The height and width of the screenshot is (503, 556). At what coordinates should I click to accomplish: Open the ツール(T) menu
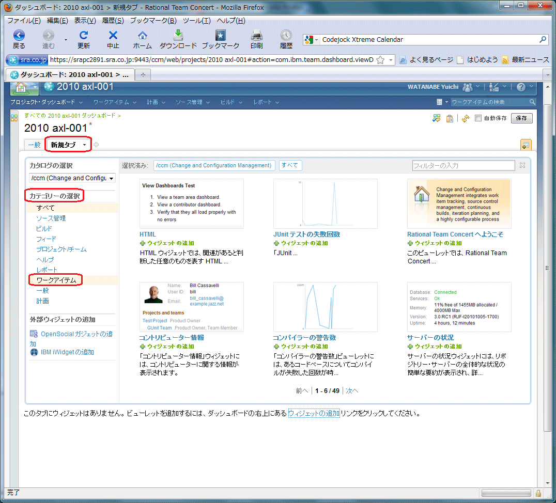pos(197,21)
